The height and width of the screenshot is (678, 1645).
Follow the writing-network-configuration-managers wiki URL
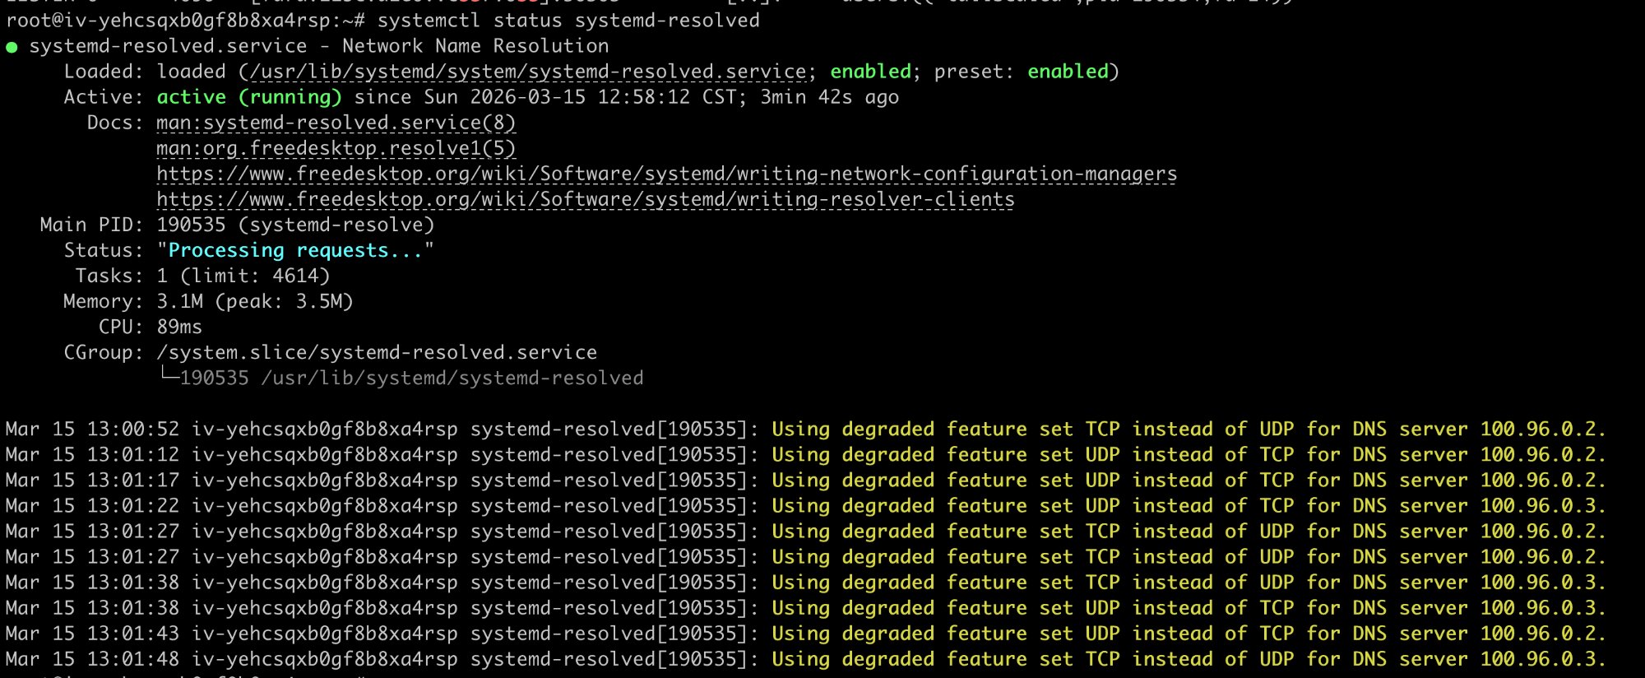coord(666,174)
